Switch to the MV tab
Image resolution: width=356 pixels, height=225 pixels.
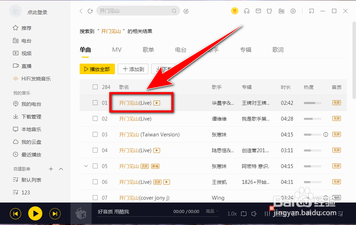pos(117,50)
